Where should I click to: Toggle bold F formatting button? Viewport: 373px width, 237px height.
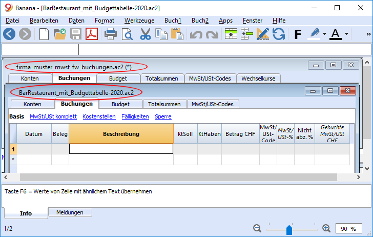[x=298, y=34]
